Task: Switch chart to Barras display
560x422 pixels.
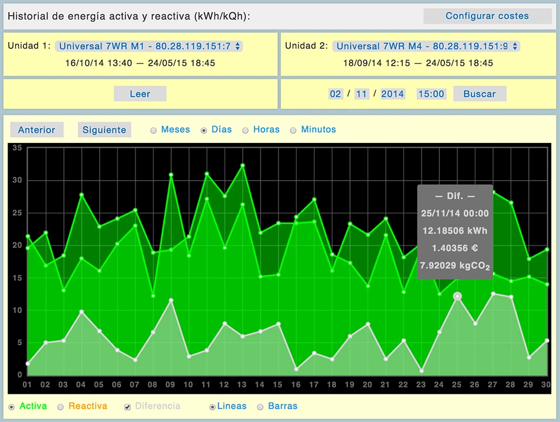Action: pos(260,406)
